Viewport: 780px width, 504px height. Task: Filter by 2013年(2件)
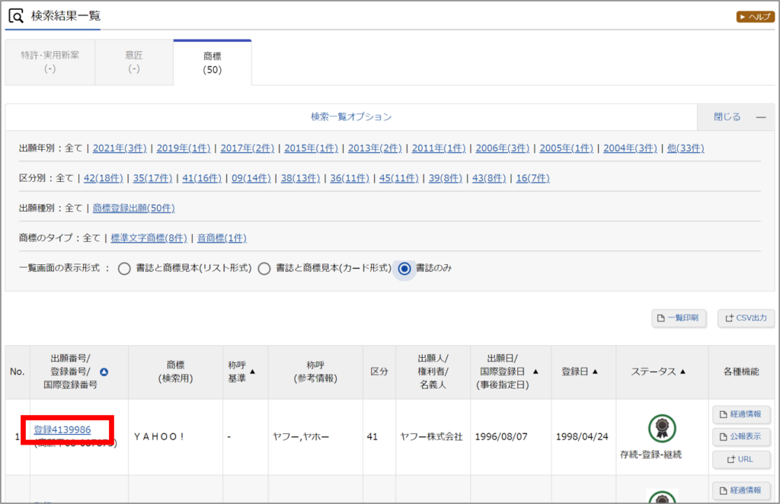(x=375, y=148)
